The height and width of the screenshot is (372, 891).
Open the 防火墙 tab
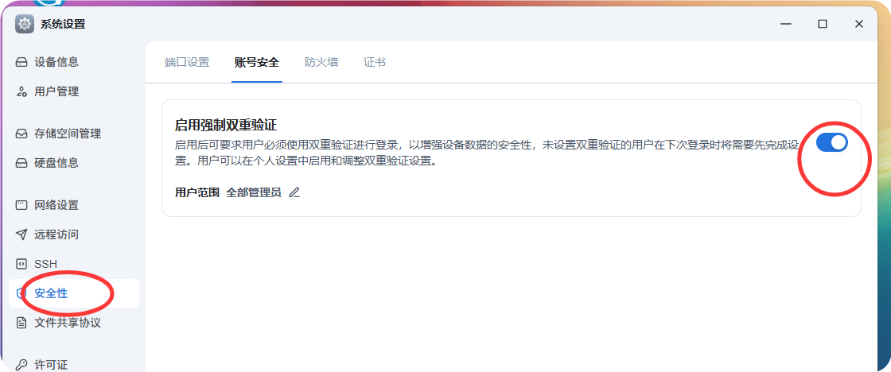(x=321, y=62)
